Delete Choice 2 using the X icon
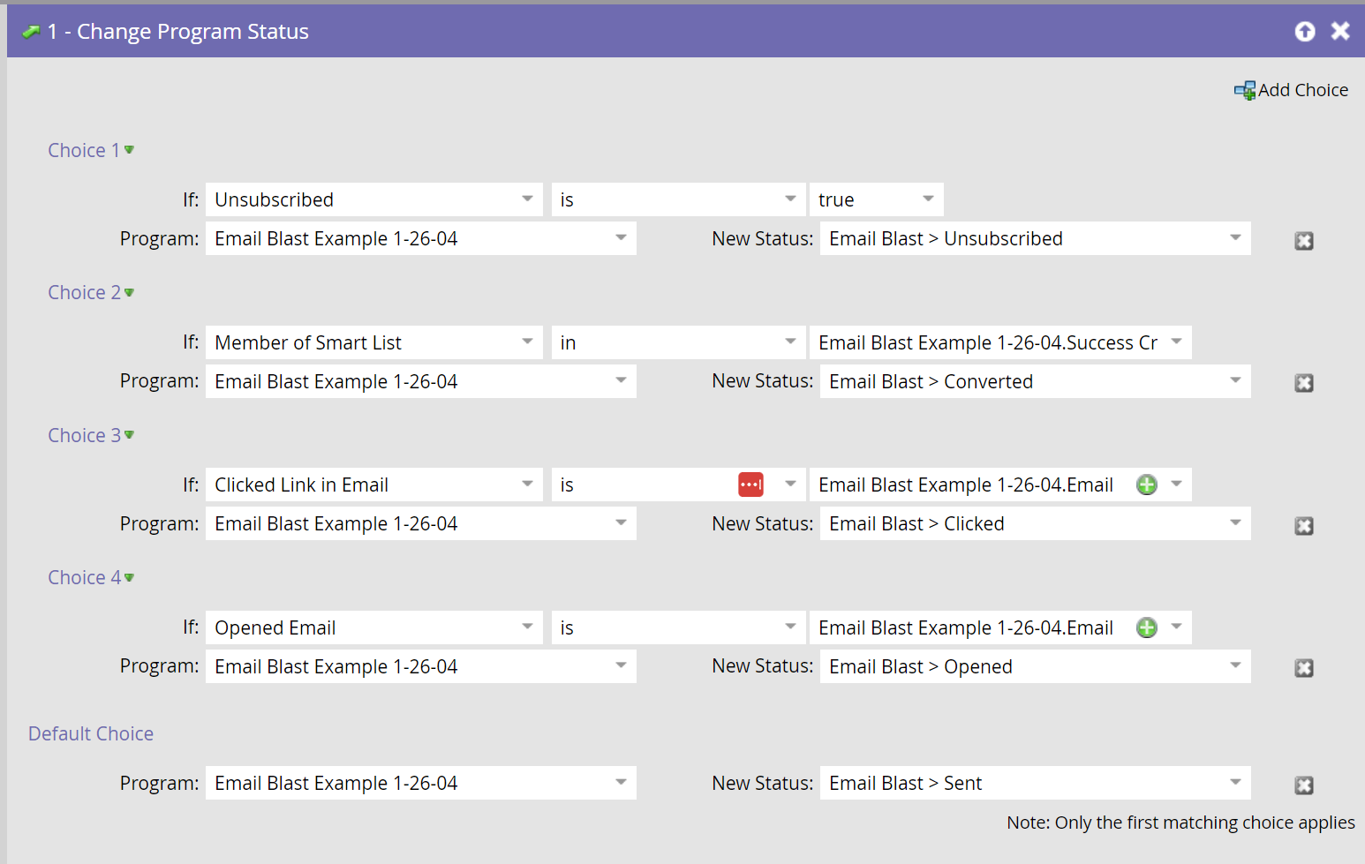Viewport: 1365px width, 864px height. click(x=1304, y=383)
